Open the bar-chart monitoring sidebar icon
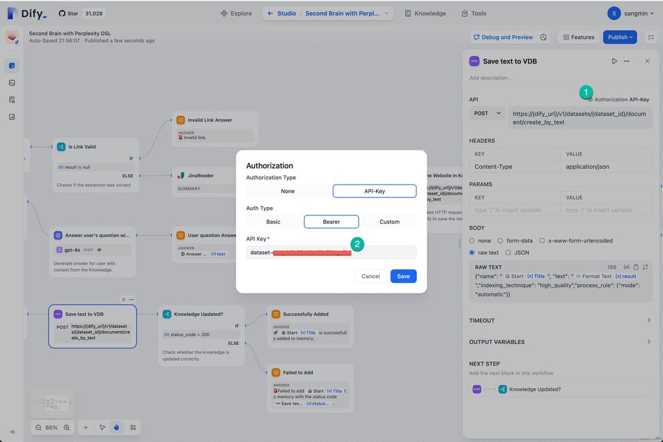Screen dimensions: 663x442 12,116
